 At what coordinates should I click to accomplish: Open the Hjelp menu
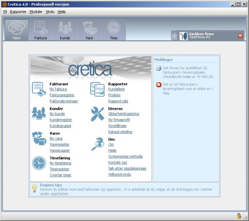(61, 12)
